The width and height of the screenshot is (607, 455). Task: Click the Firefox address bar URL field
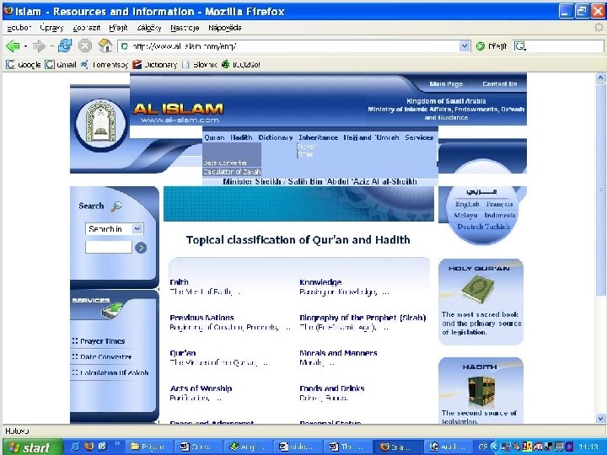click(x=289, y=46)
